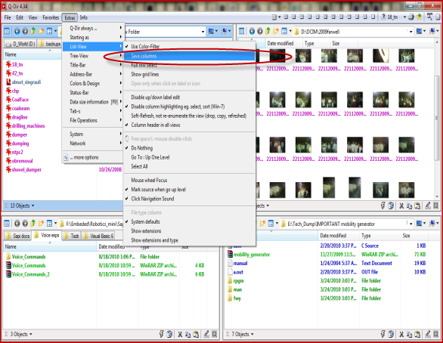Click the lightning icon in the bottom-left status bar
Screen dimensions: 443x343
161,334
